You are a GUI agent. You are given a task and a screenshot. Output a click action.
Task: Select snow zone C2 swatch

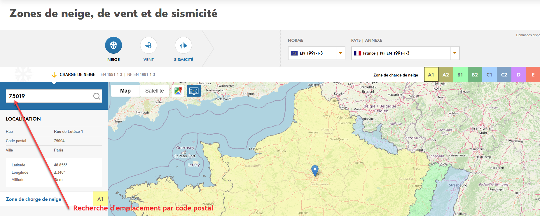pos(504,75)
